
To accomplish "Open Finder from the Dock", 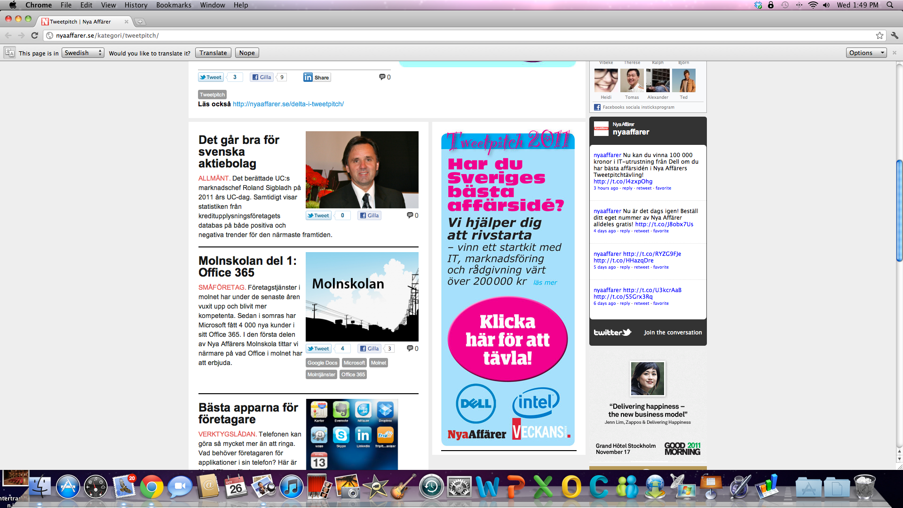I will 40,487.
